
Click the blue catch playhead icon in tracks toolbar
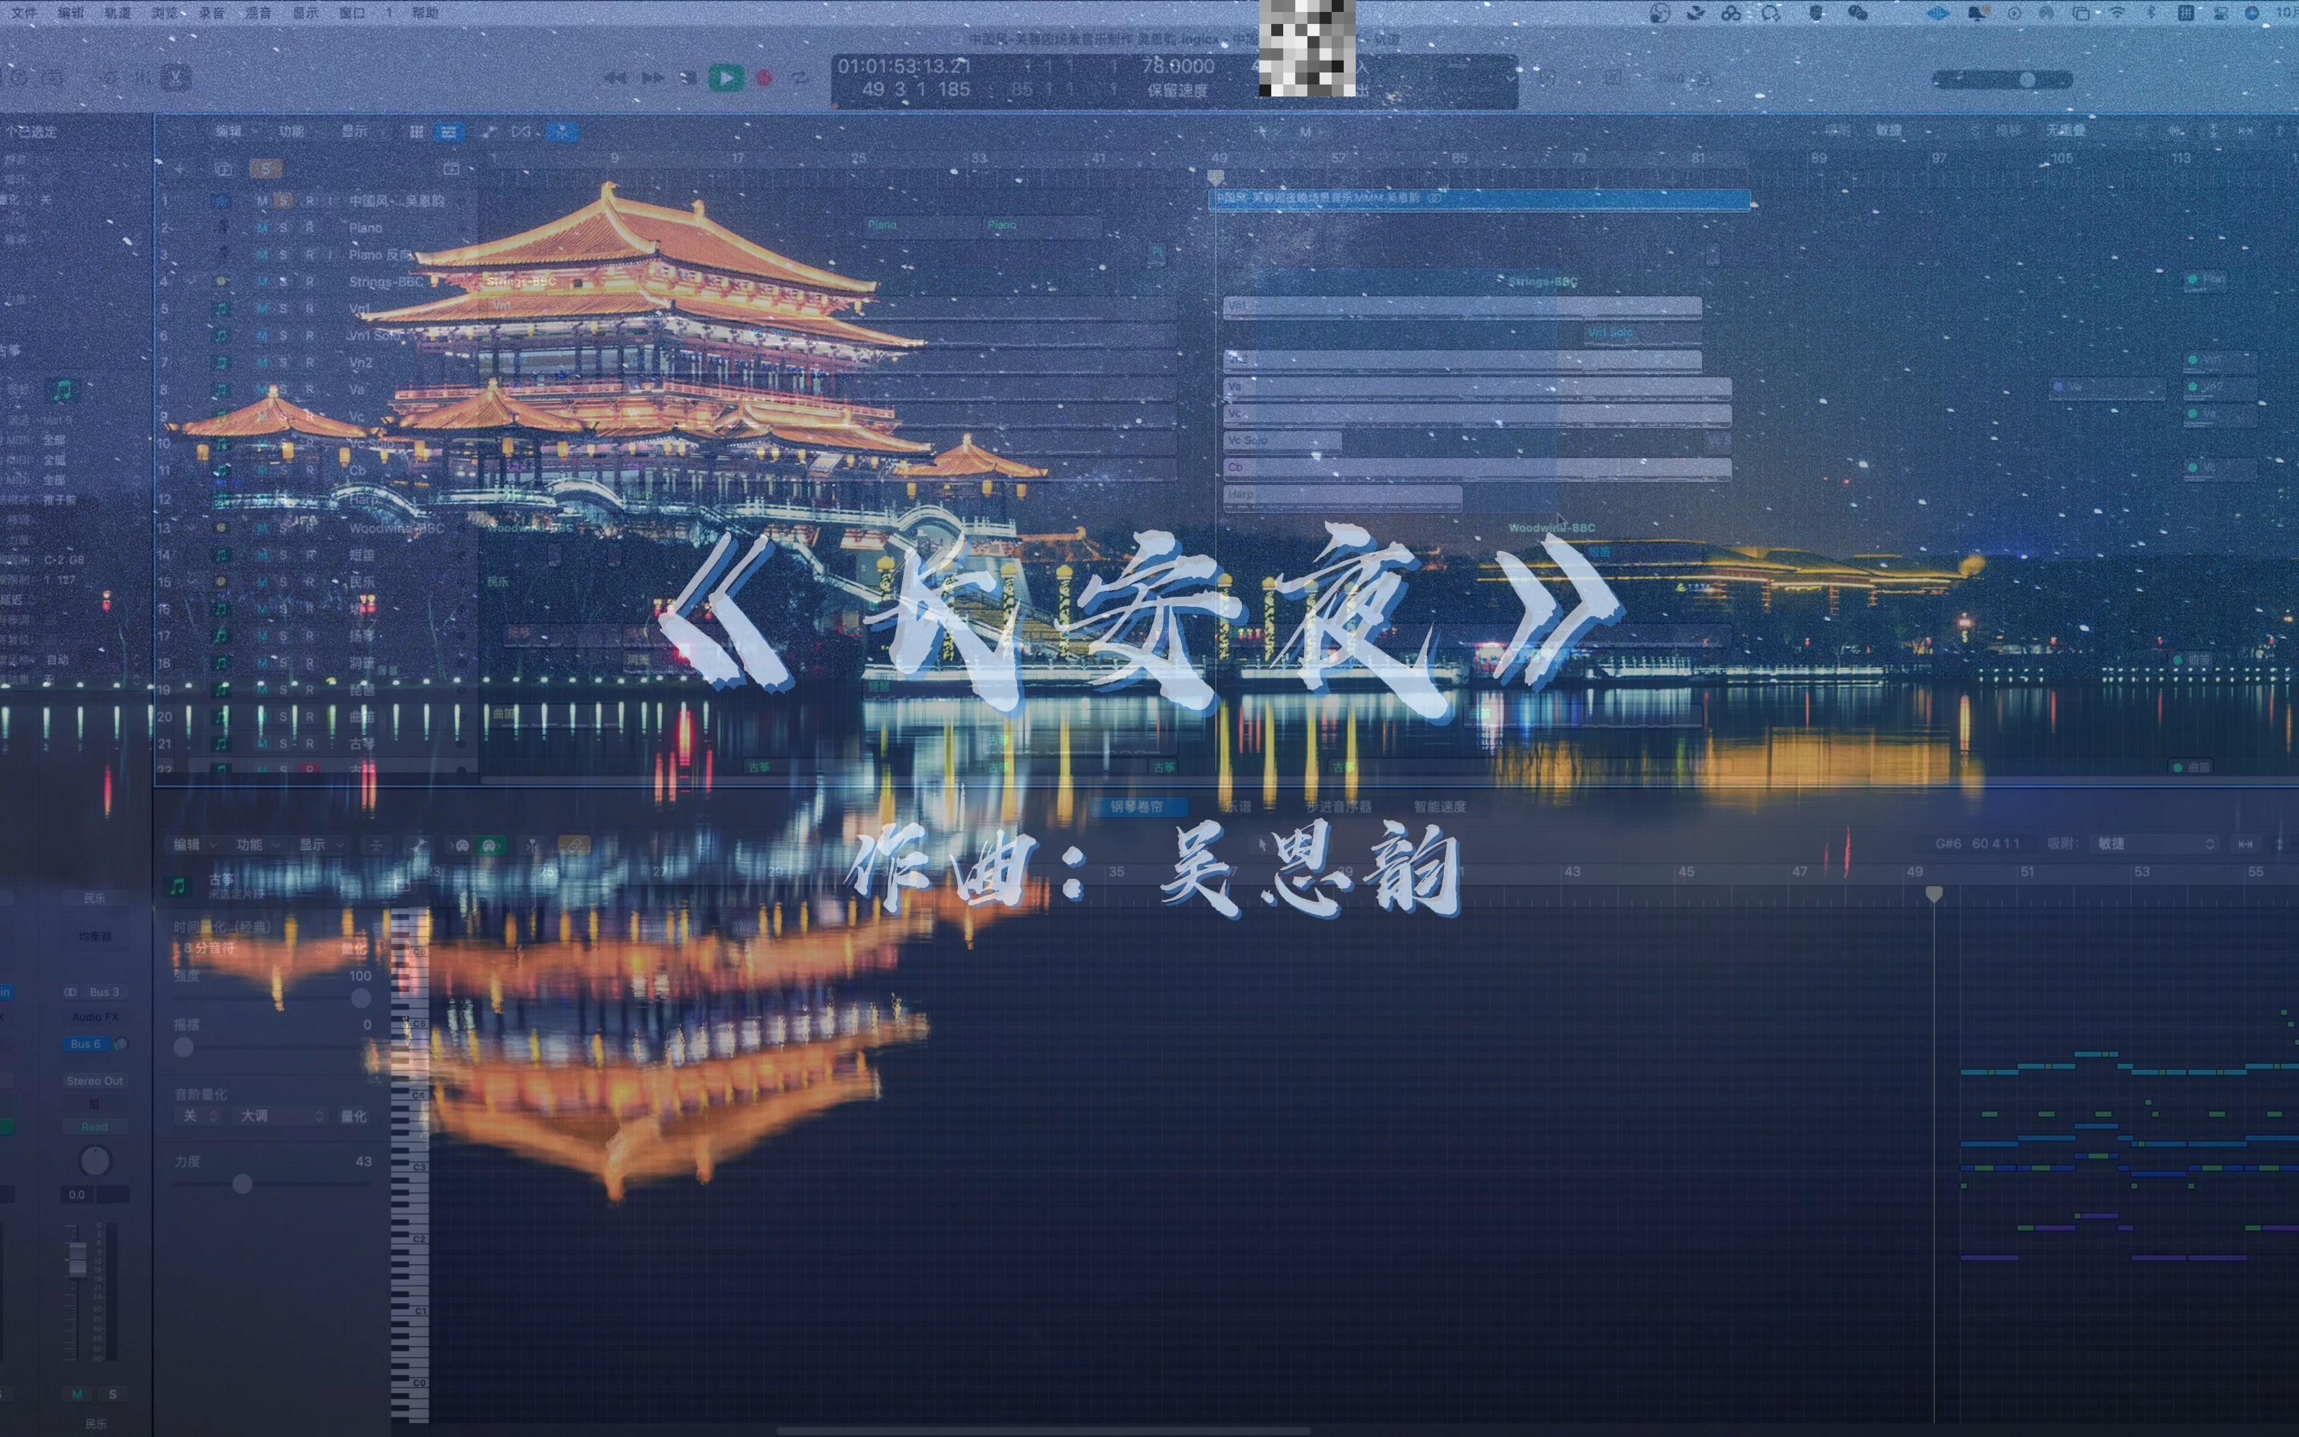click(x=561, y=131)
